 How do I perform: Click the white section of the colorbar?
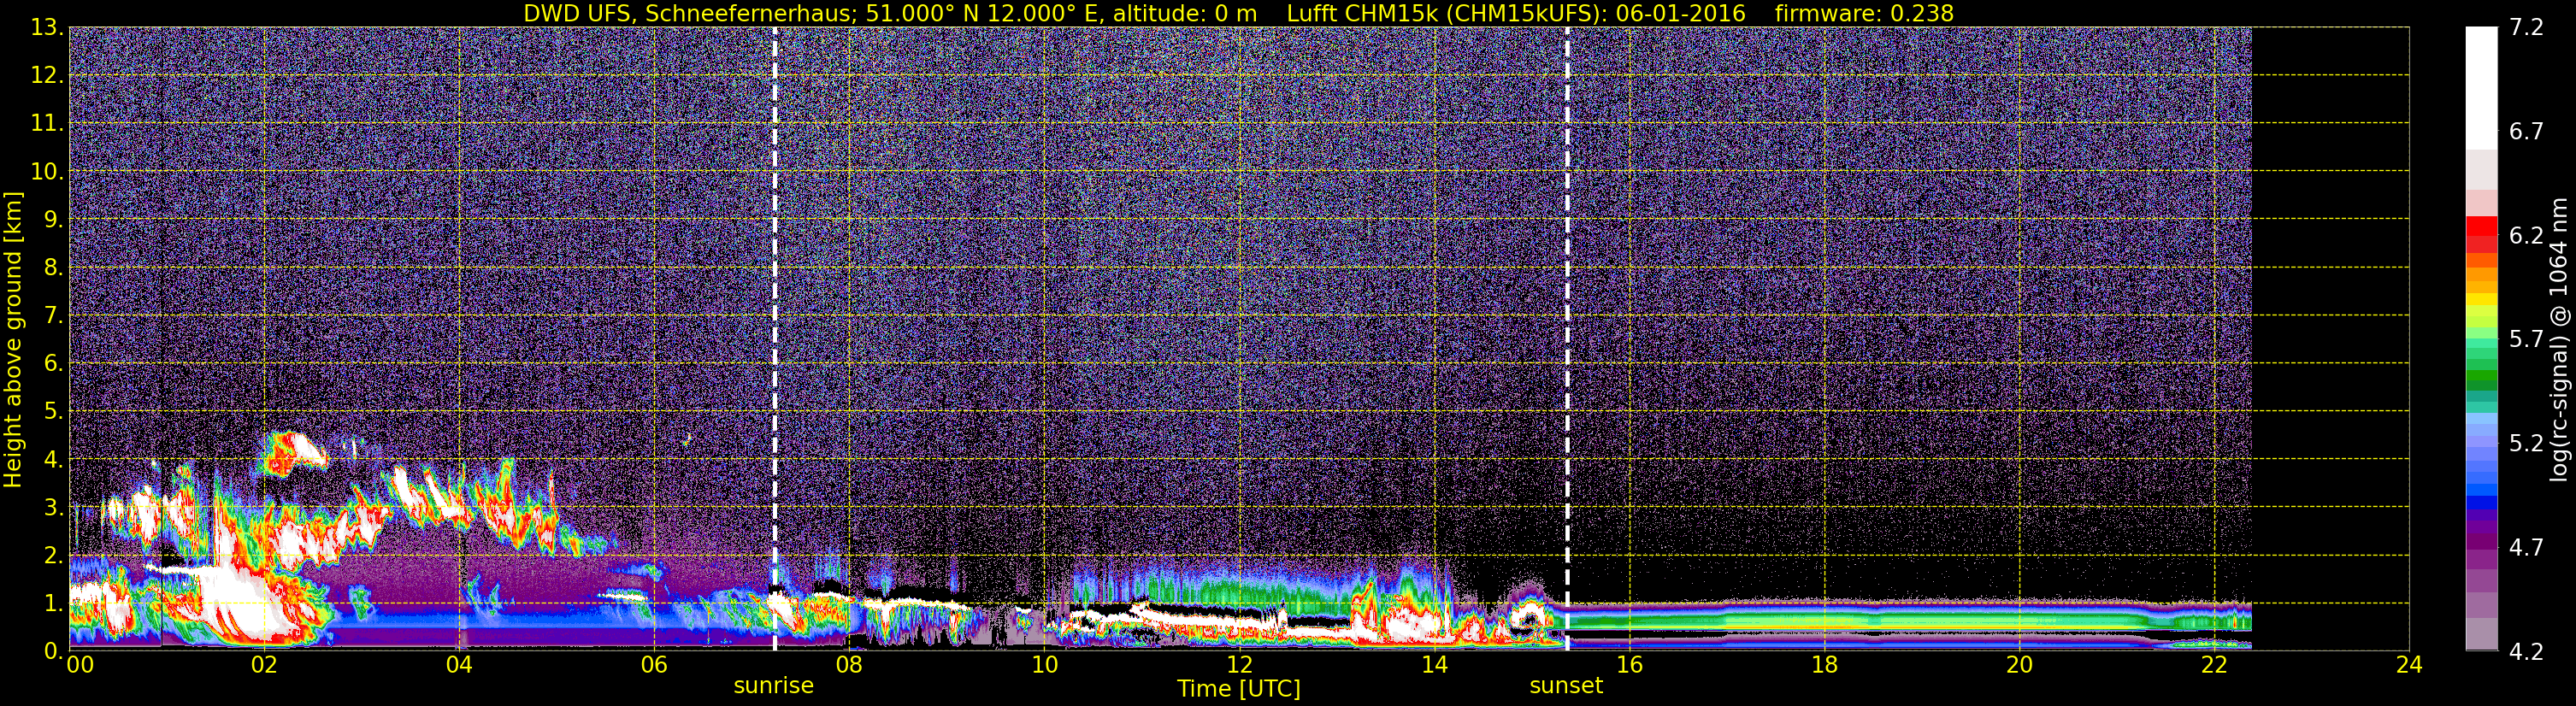click(x=2481, y=88)
